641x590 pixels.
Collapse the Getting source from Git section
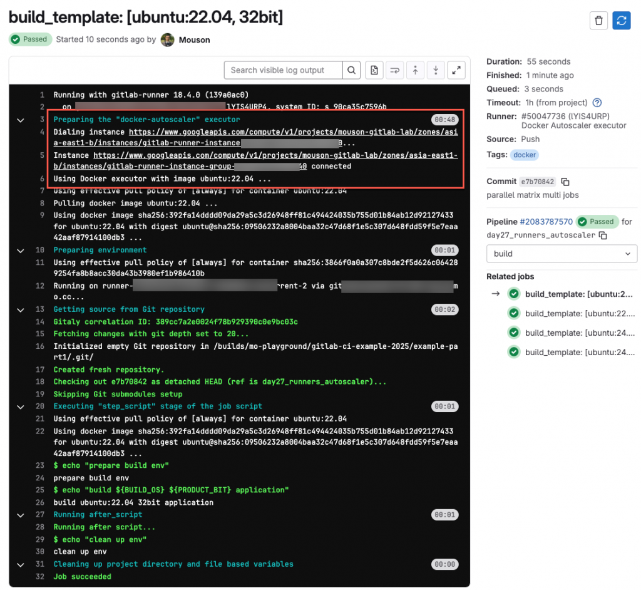tap(21, 310)
